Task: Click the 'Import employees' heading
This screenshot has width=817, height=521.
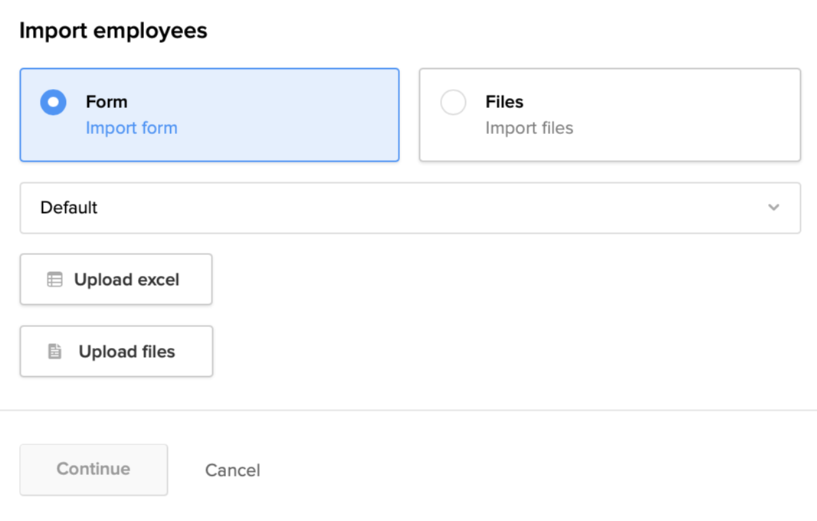Action: [x=113, y=31]
